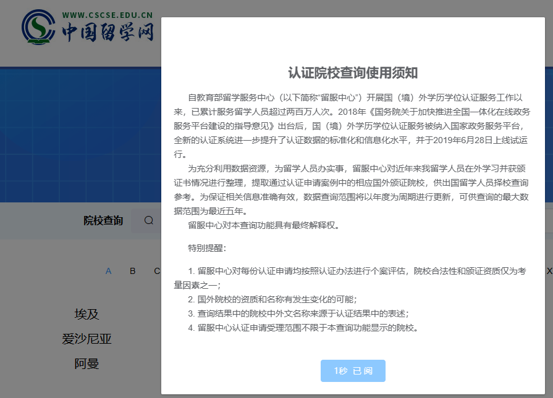Select letter A in alphabet index
Viewport: 553px width, 398px height.
point(108,271)
